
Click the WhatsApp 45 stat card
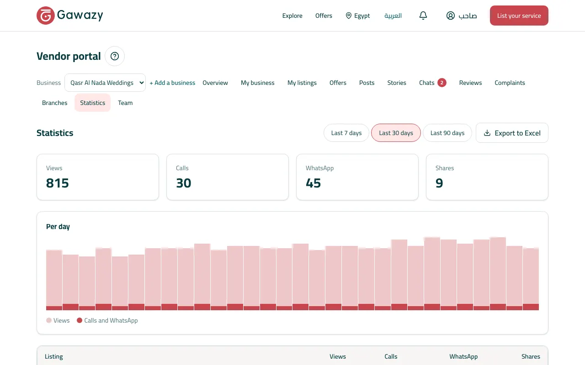point(357,177)
